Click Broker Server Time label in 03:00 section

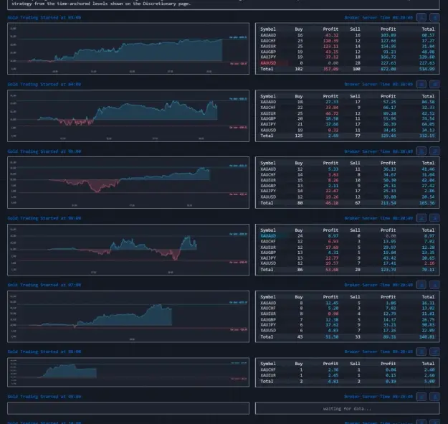[378, 17]
